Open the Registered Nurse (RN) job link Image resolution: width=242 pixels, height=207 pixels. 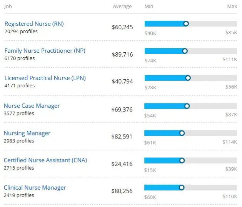[34, 24]
